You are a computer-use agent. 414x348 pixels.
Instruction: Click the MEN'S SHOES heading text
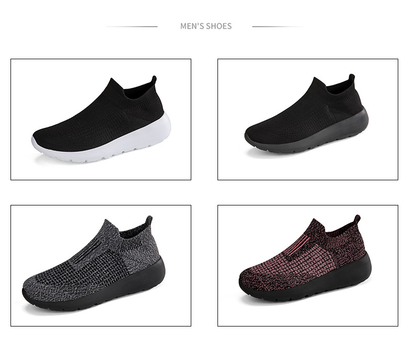[x=206, y=26]
